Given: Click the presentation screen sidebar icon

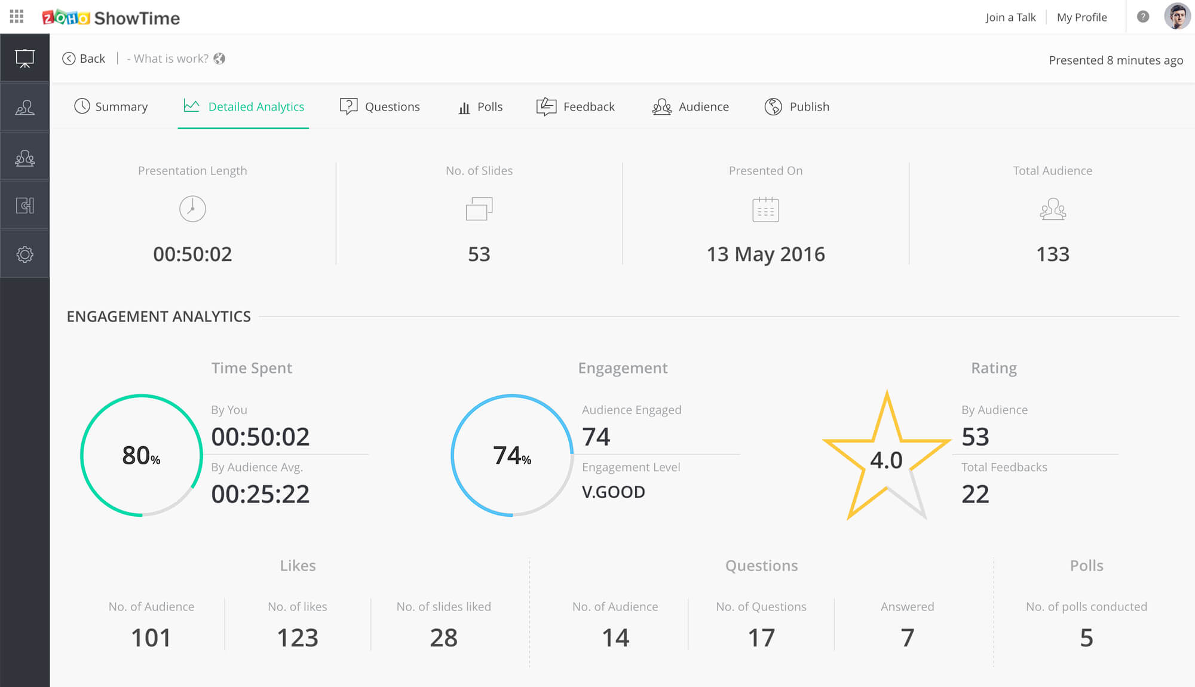Looking at the screenshot, I should click(24, 59).
